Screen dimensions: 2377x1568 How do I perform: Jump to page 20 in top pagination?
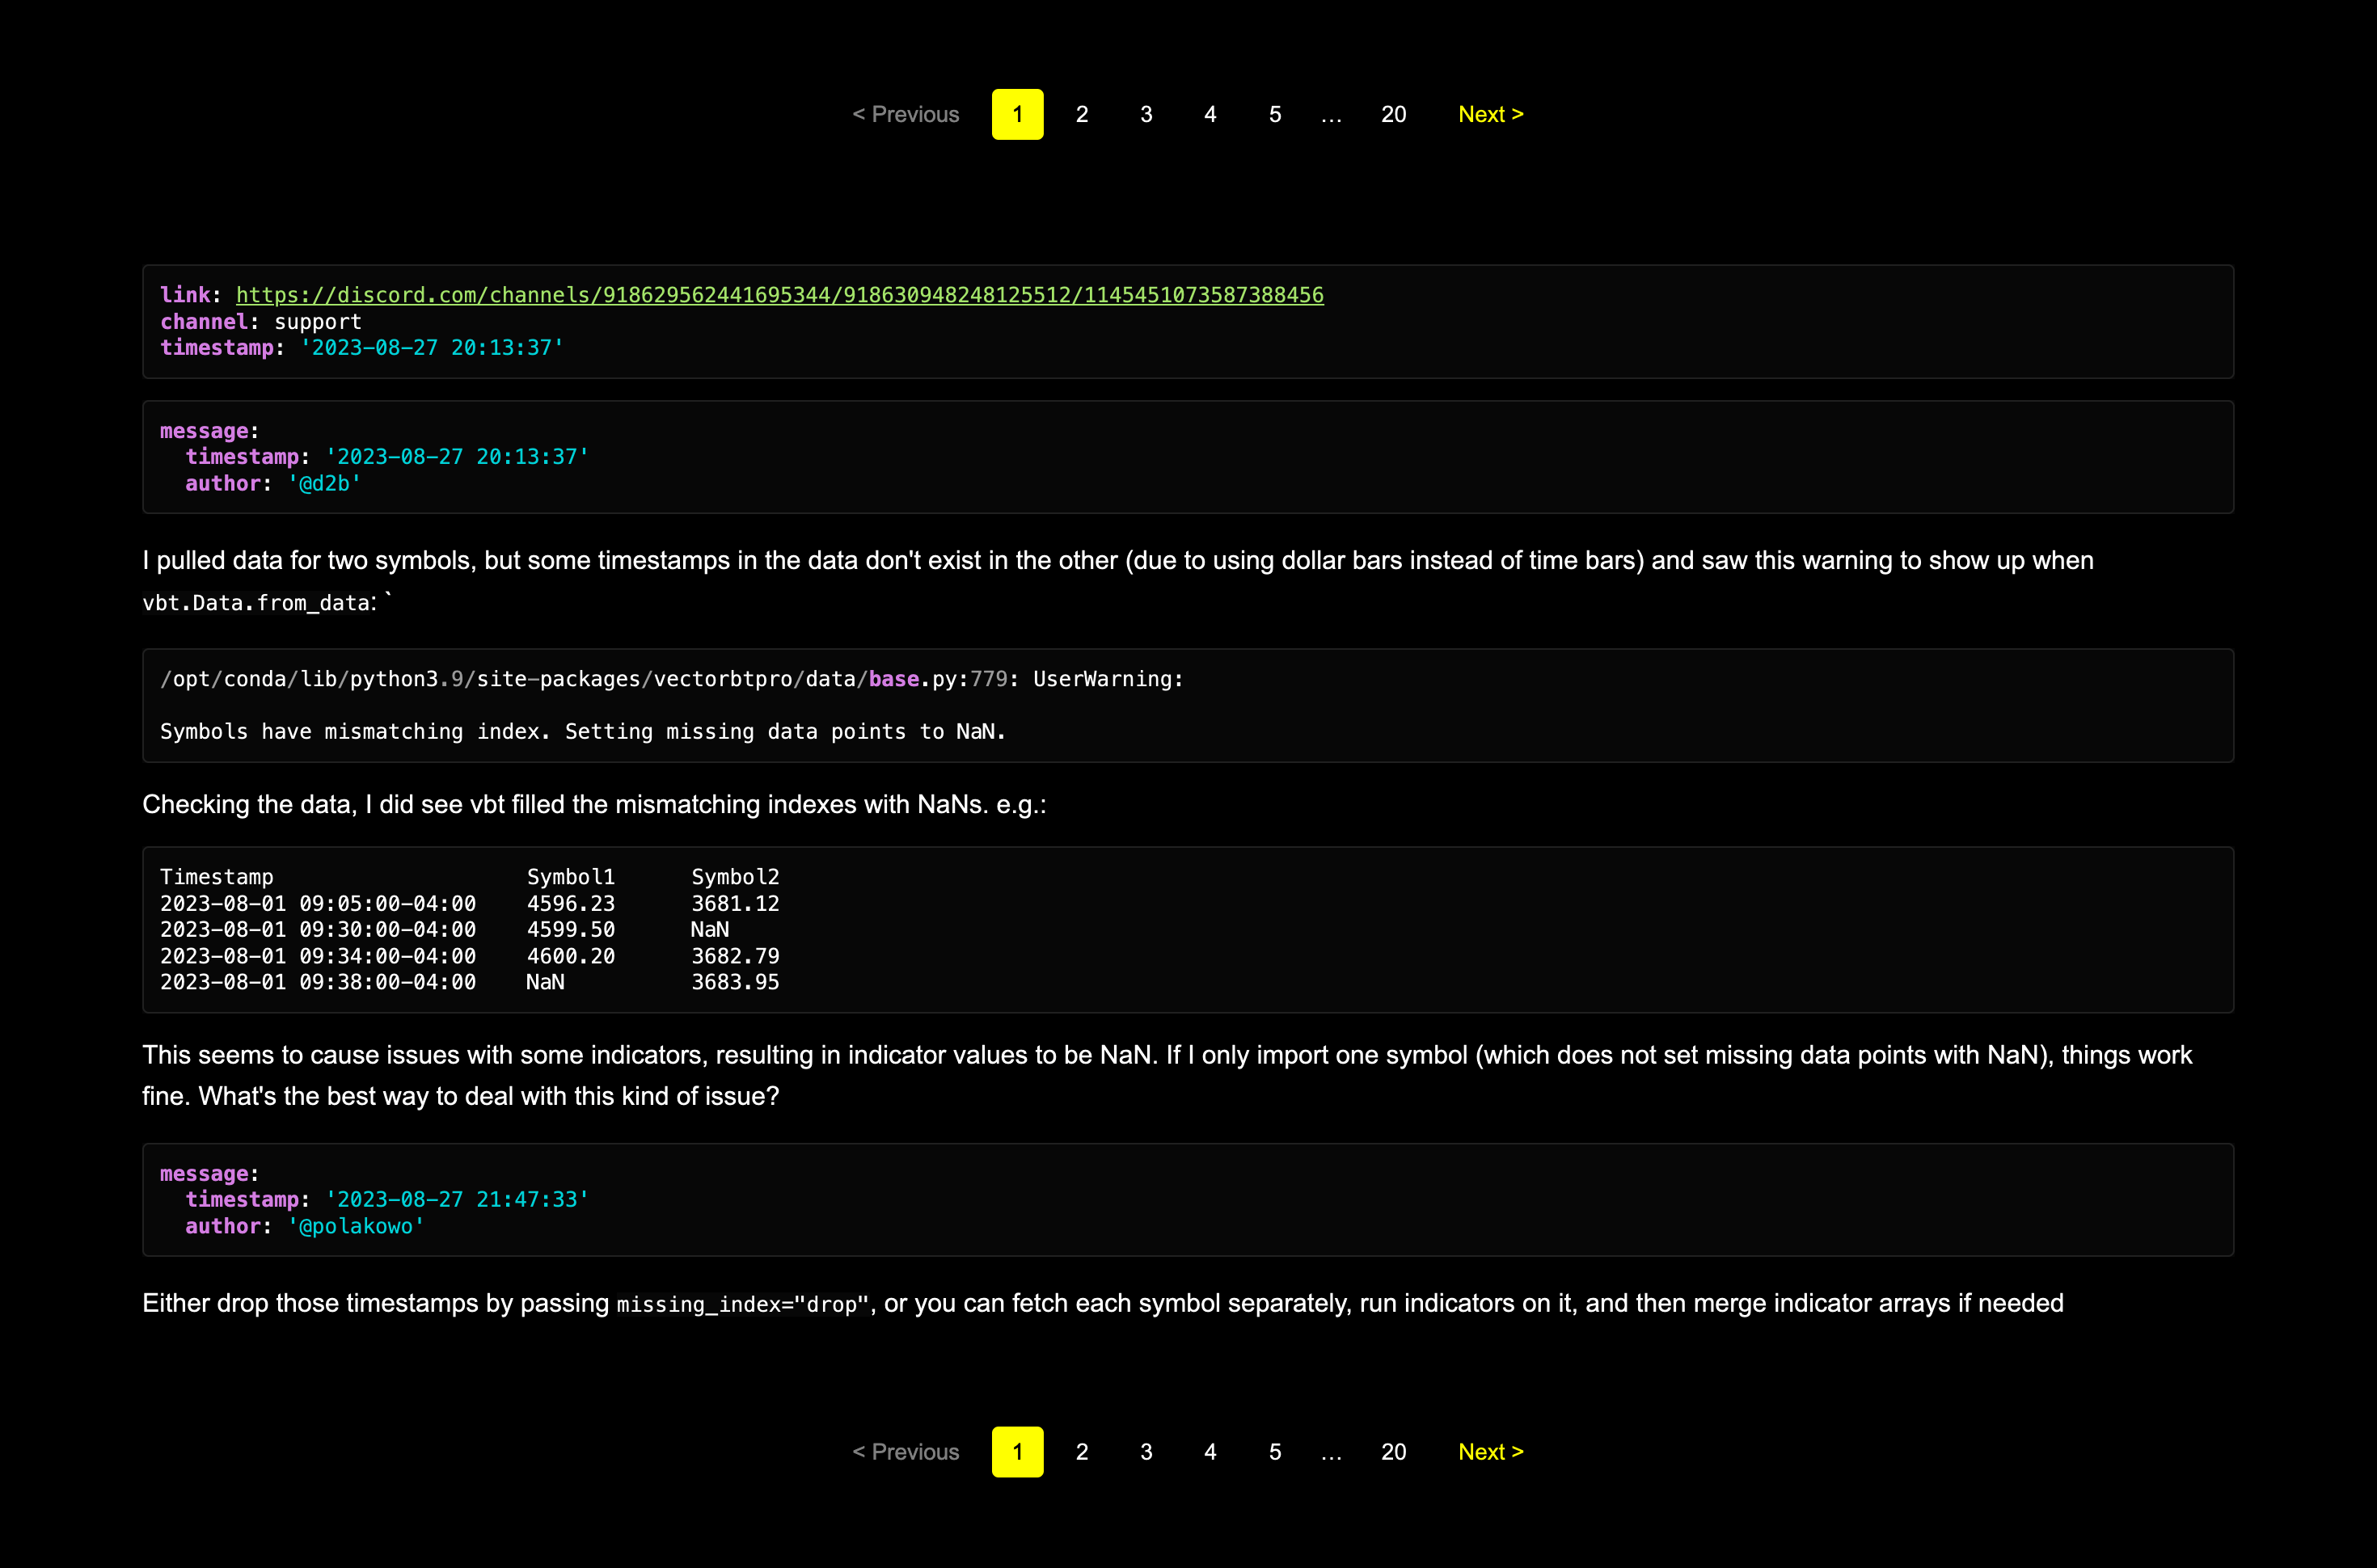1393,114
